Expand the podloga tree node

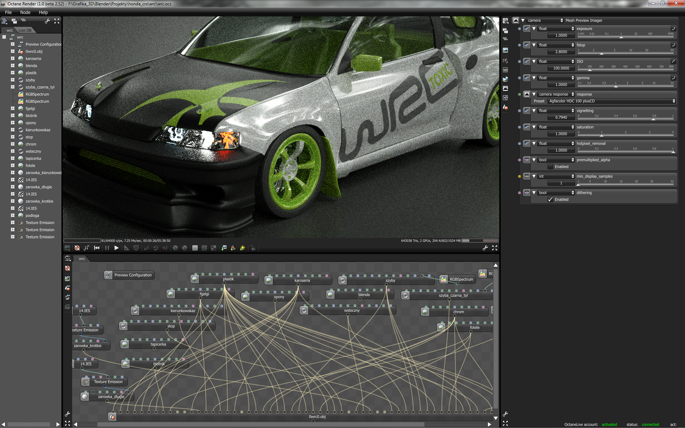point(12,215)
